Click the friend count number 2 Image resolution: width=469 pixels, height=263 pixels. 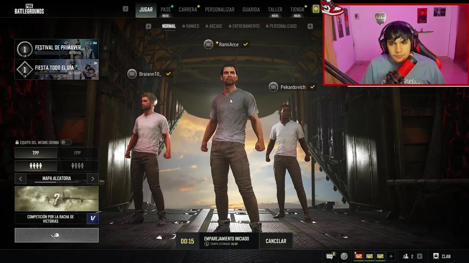(412, 256)
